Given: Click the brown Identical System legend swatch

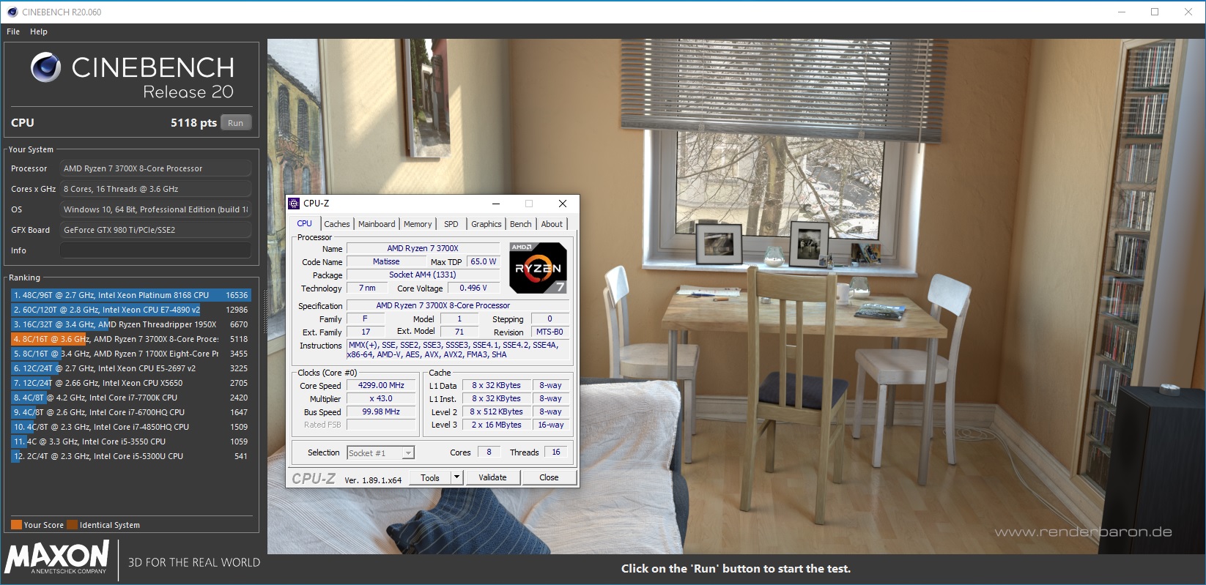Looking at the screenshot, I should pyautogui.click(x=72, y=525).
